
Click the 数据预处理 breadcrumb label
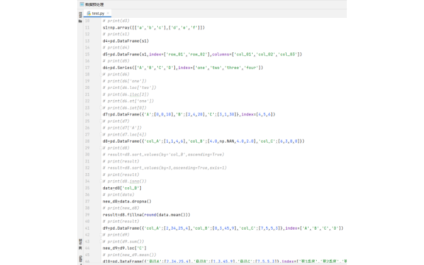coord(94,5)
